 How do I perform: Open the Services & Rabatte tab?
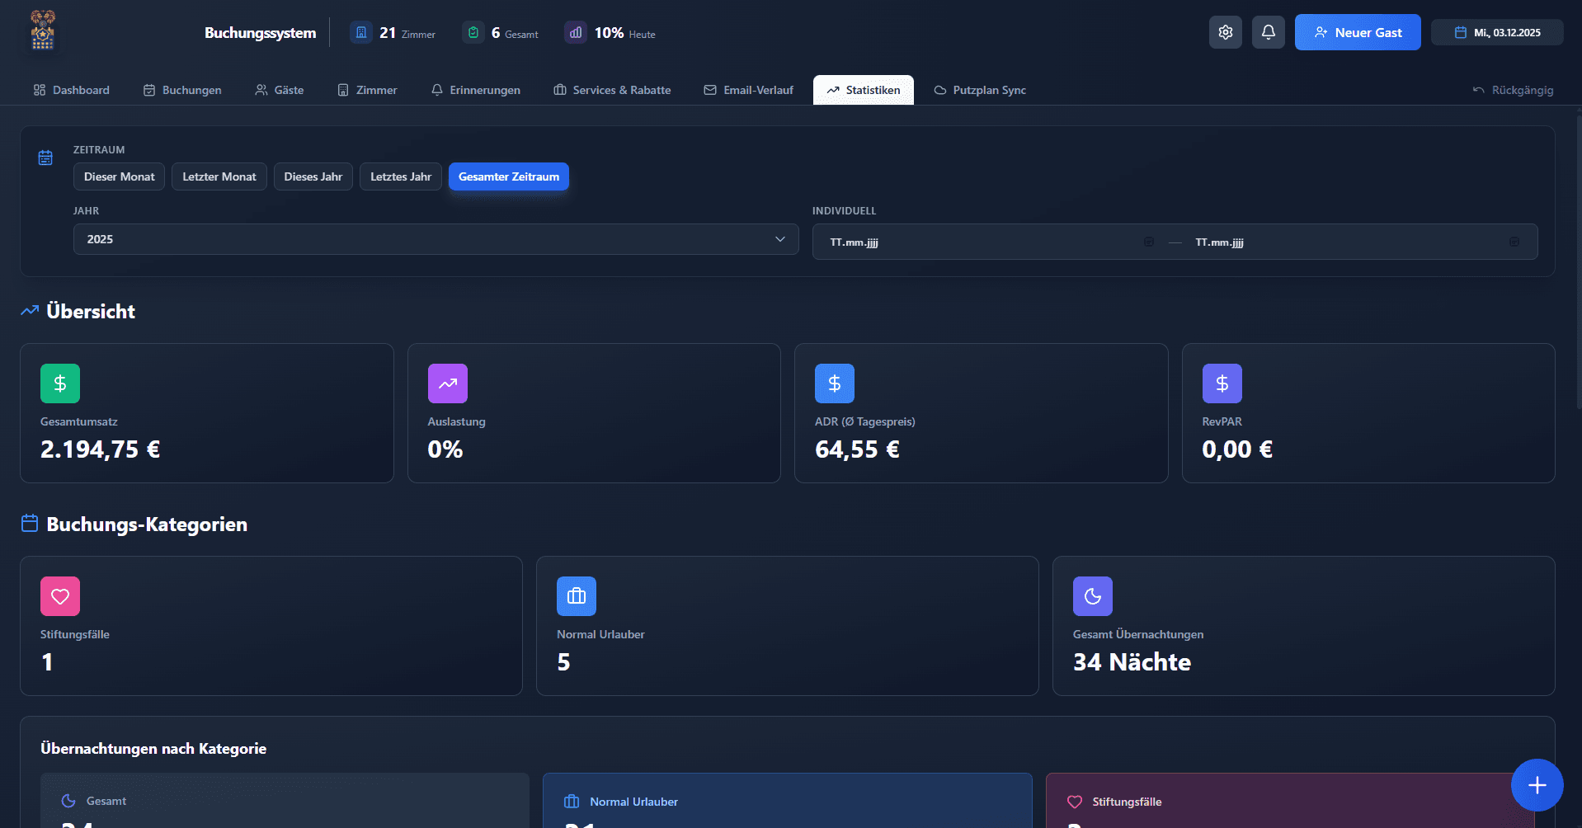612,90
